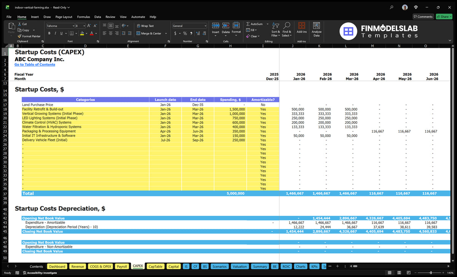
Task: Click Delete cells icon
Action: [226, 25]
